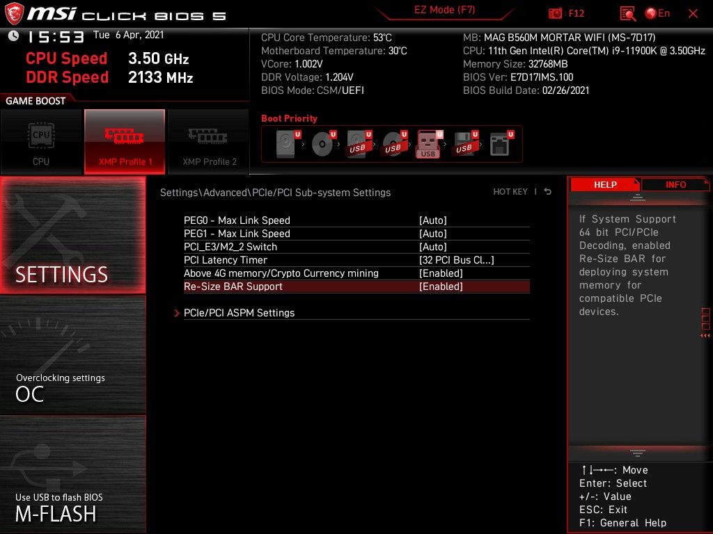
Task: Select the USB hard disk boot device icon
Action: pyautogui.click(x=359, y=144)
